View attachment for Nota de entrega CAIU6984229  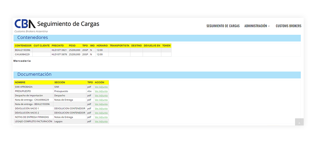pyautogui.click(x=101, y=100)
